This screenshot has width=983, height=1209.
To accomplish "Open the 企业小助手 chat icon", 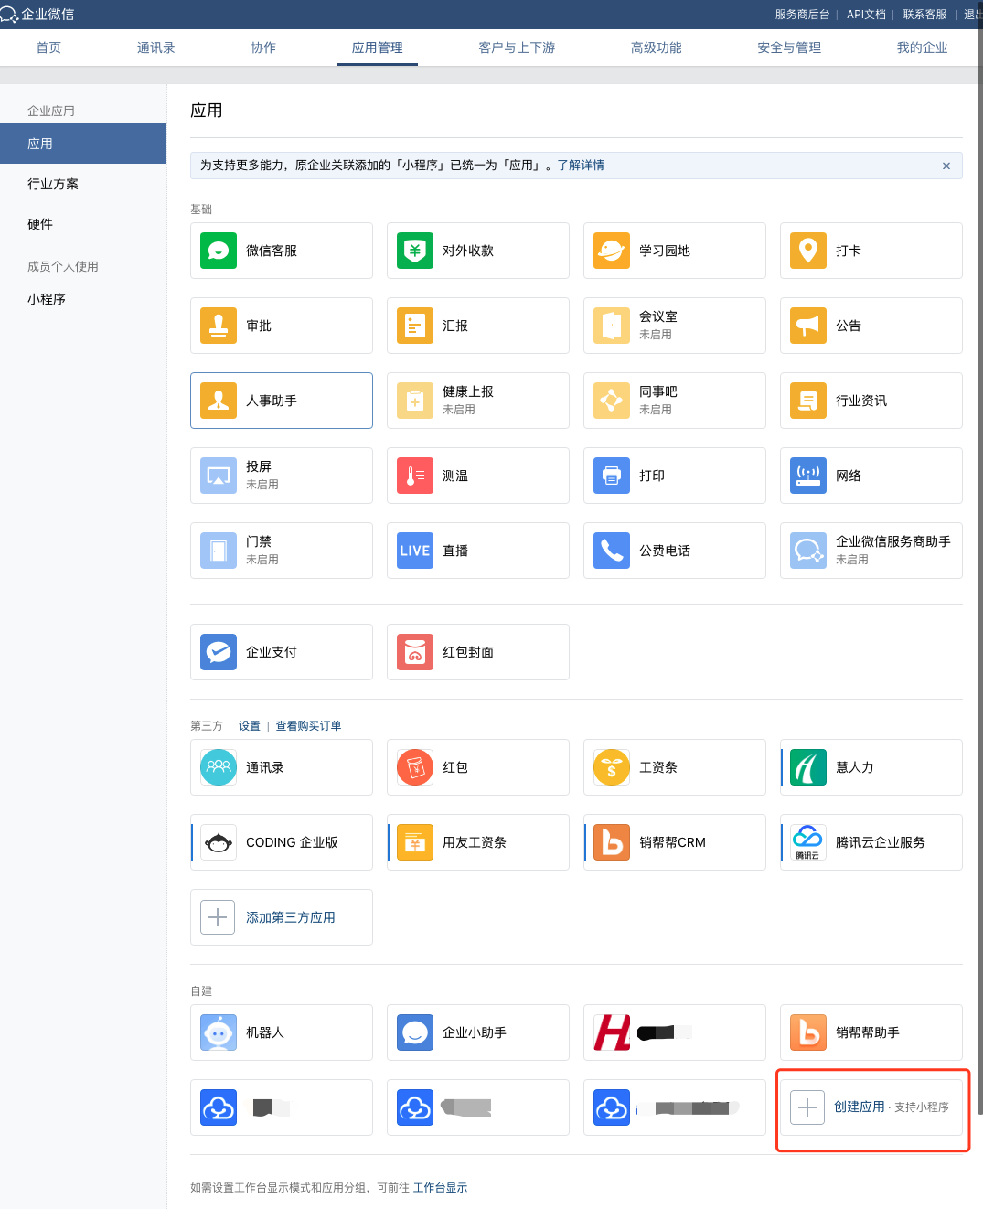I will pyautogui.click(x=415, y=1032).
